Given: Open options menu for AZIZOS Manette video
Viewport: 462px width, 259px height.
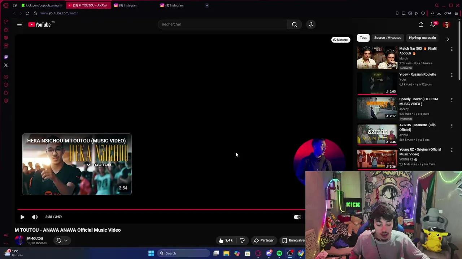Looking at the screenshot, I should click(x=452, y=126).
